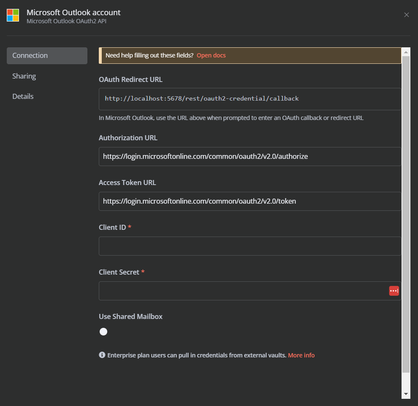The image size is (418, 406).
Task: Click the Microsoft Outlook account title
Action: 73,13
